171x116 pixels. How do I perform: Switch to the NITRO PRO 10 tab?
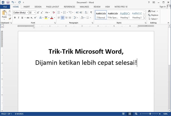[121, 7]
